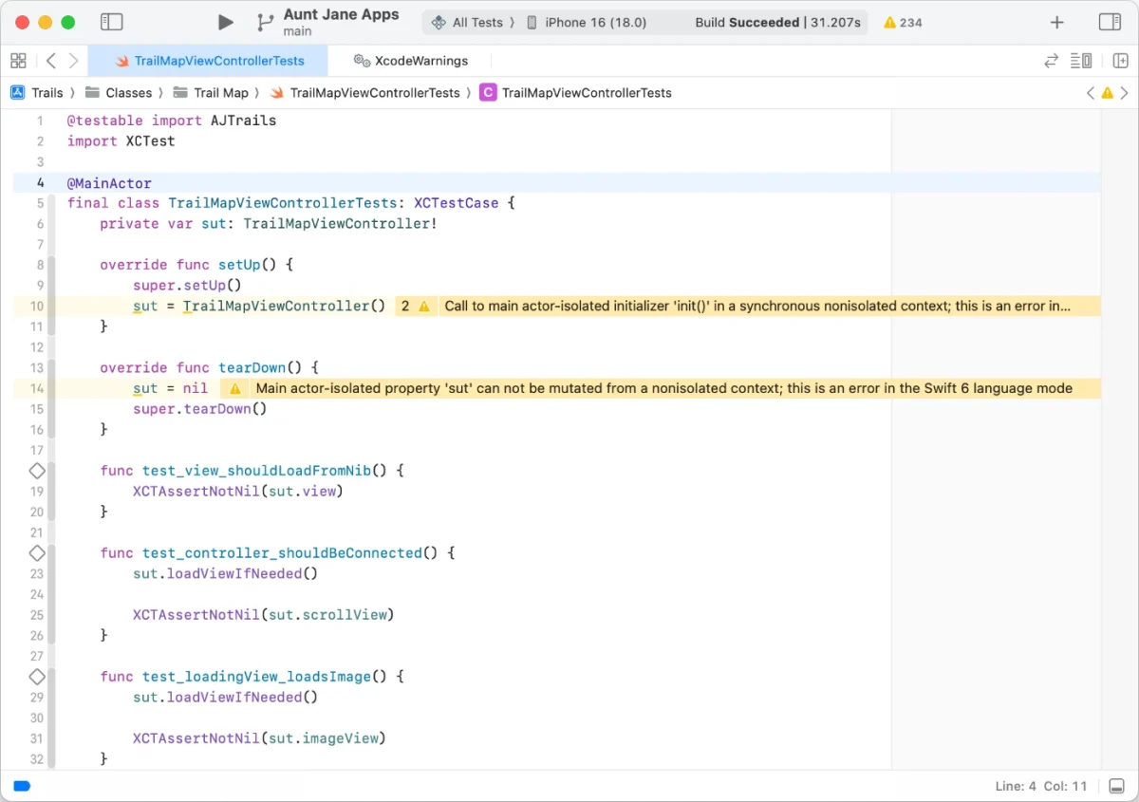Create a new editor tab with the plus icon
This screenshot has height=802, width=1139.
[1056, 21]
